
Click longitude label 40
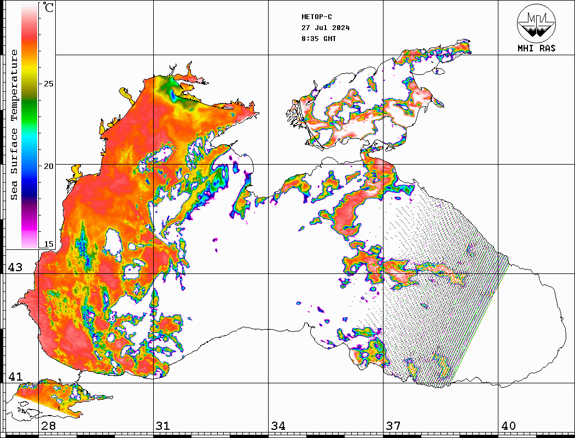pyautogui.click(x=508, y=426)
